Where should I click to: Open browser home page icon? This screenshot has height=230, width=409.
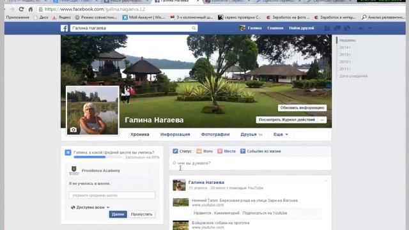pos(31,10)
